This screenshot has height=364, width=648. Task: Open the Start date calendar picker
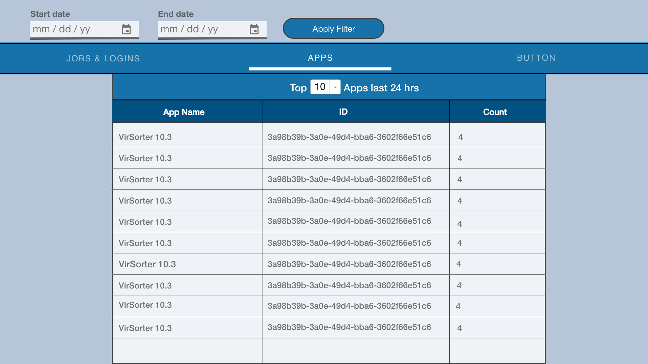(127, 30)
